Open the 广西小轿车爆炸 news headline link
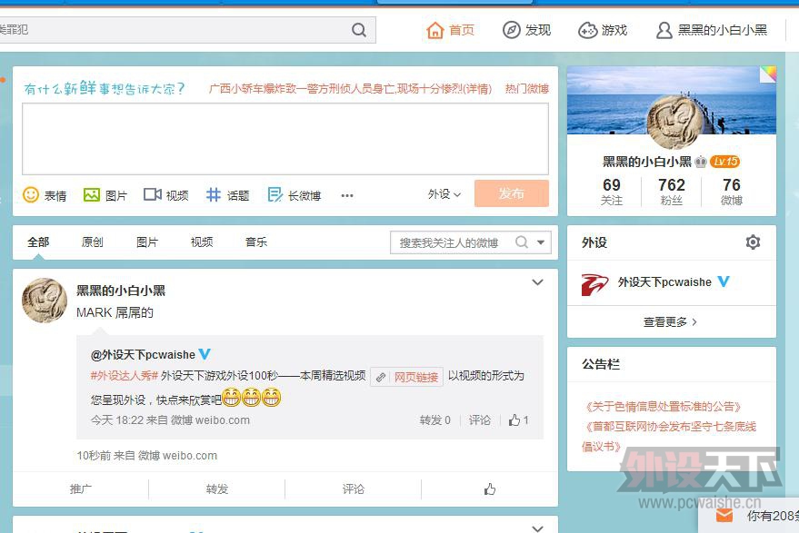 coord(351,89)
